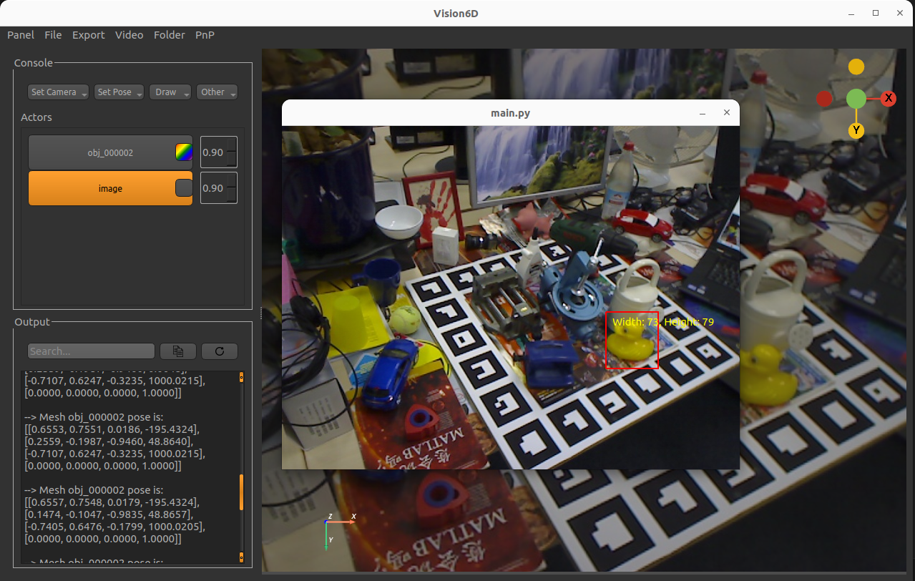The height and width of the screenshot is (581, 915).
Task: Select the red X axis handle on the gizmo
Action: point(889,98)
